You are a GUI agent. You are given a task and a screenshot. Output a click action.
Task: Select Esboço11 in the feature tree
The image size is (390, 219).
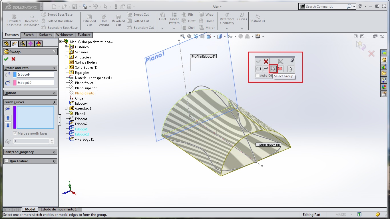point(85,139)
